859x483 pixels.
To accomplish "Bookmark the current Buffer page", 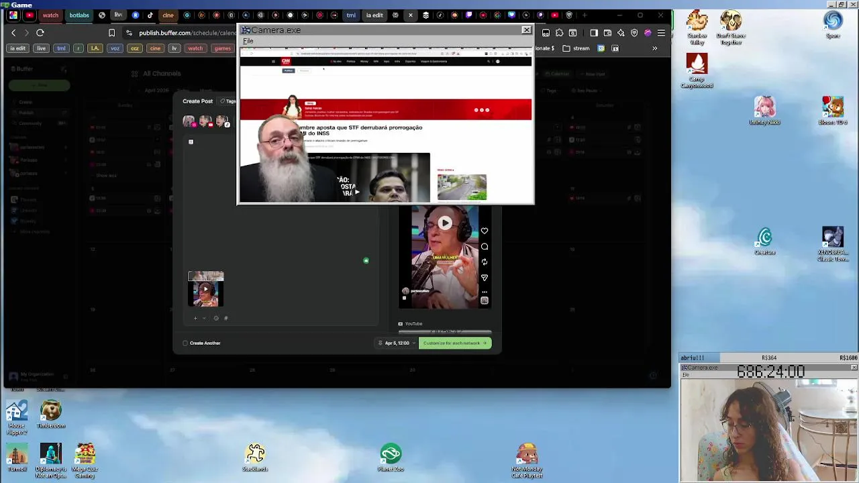I will (111, 33).
